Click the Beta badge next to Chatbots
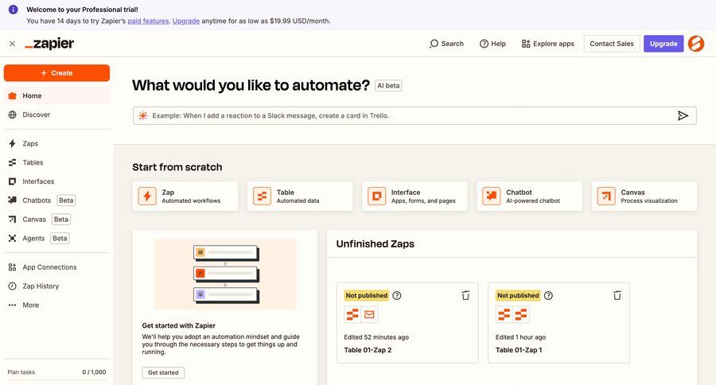Screen dimensions: 716x385 [66, 200]
